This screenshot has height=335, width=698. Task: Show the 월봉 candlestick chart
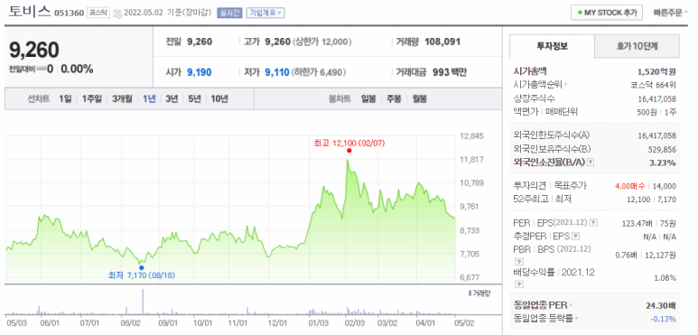[x=419, y=98]
